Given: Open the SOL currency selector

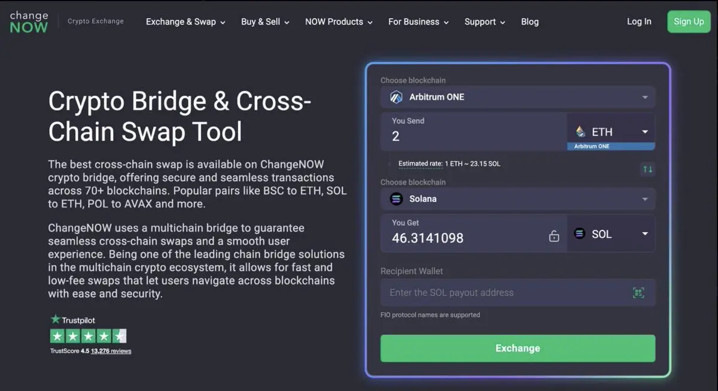Looking at the screenshot, I should (x=611, y=234).
